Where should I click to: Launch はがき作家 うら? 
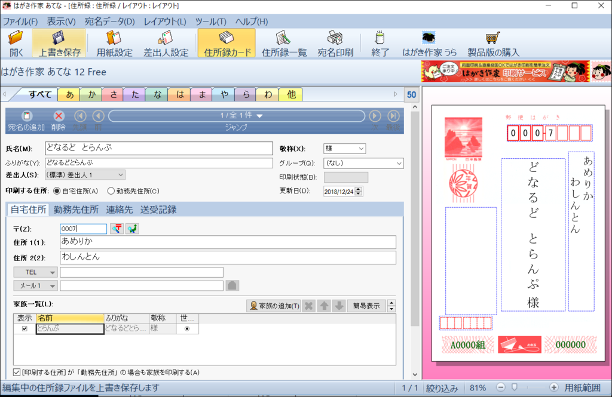(x=429, y=43)
